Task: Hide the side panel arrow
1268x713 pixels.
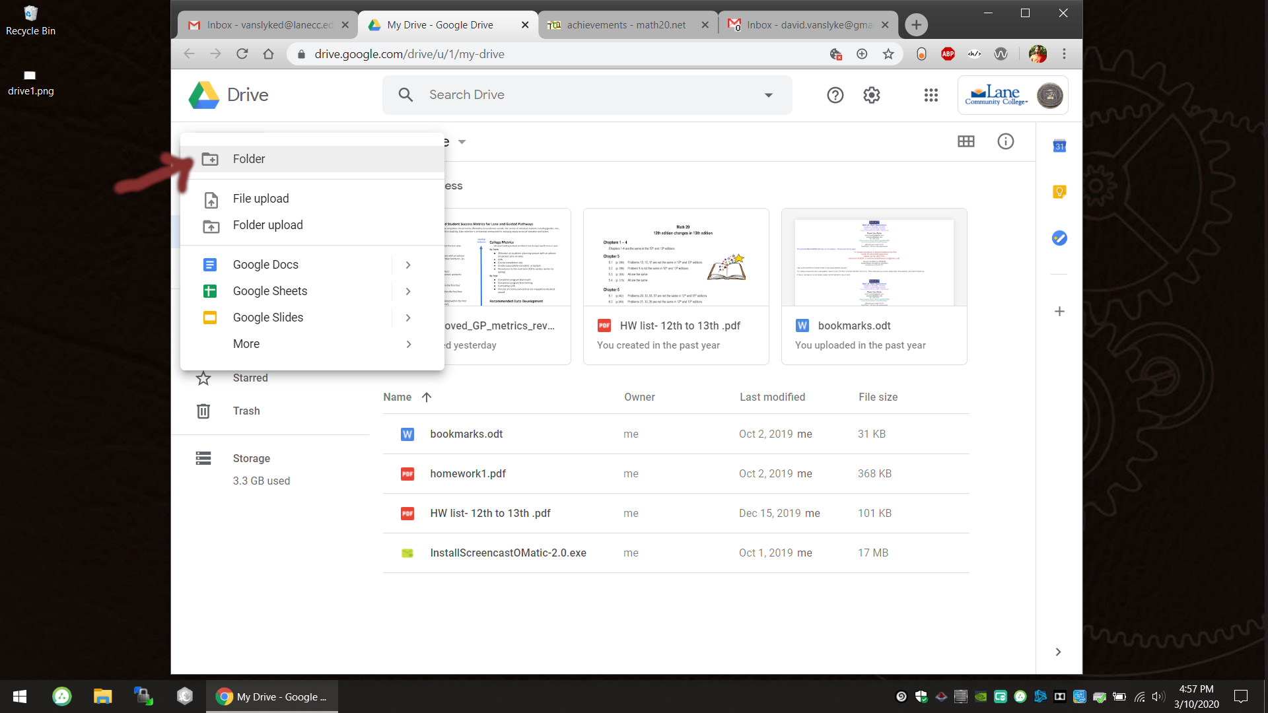Action: click(x=1058, y=652)
